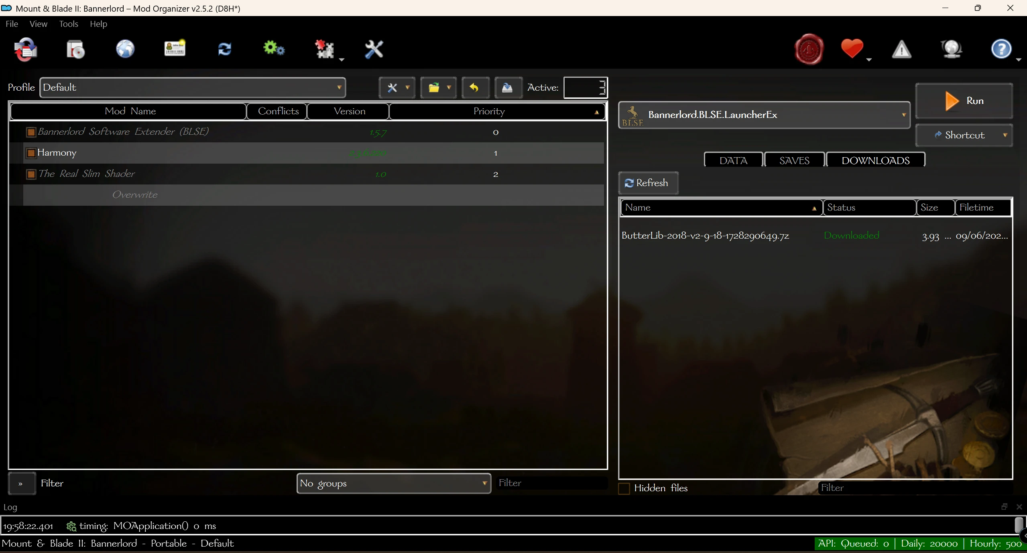Sort mods by Mod Name column
Viewport: 1027px width, 553px height.
[129, 111]
